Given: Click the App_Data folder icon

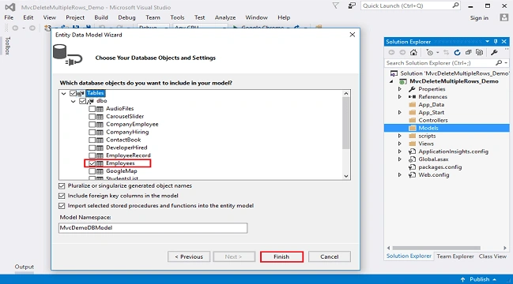Looking at the screenshot, I should 413,104.
